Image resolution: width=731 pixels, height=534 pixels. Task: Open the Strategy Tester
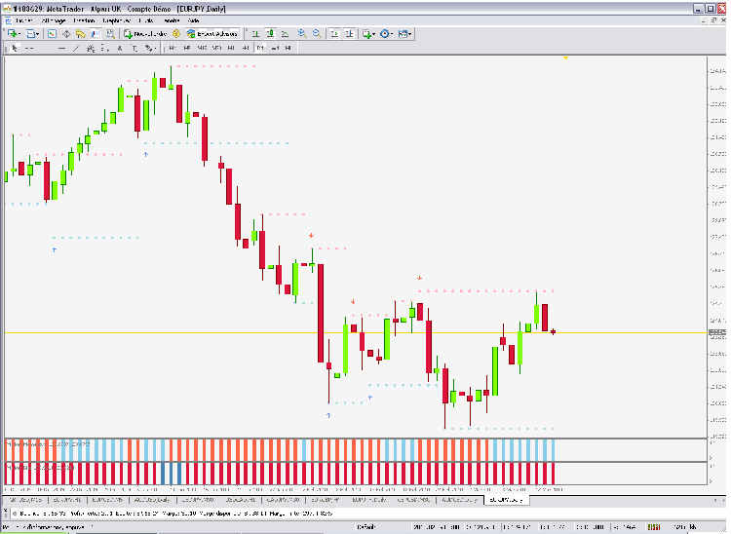(x=110, y=33)
